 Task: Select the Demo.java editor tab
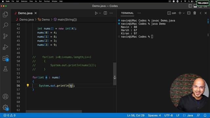click(25, 13)
